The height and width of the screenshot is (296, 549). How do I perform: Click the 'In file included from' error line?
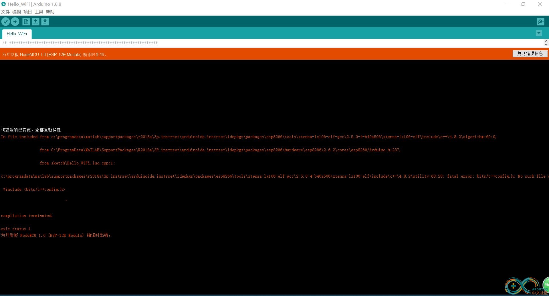click(249, 137)
